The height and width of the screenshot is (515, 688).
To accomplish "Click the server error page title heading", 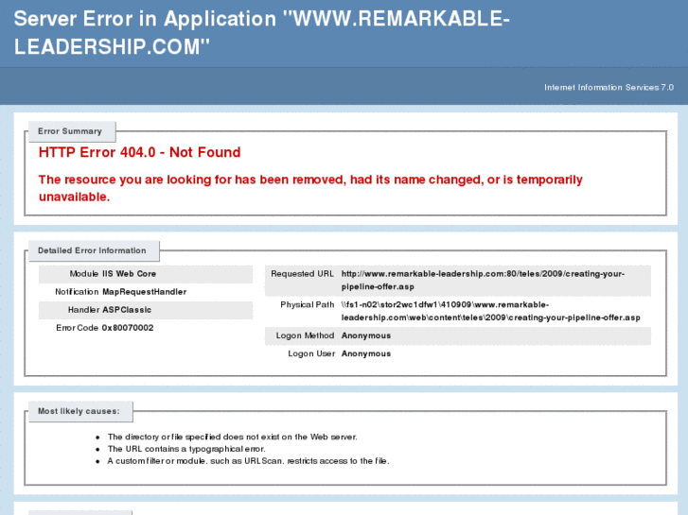I will tap(261, 33).
